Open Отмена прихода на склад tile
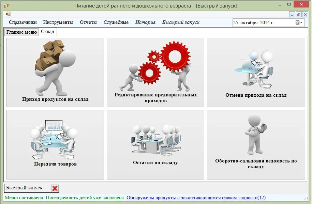 (x=256, y=73)
